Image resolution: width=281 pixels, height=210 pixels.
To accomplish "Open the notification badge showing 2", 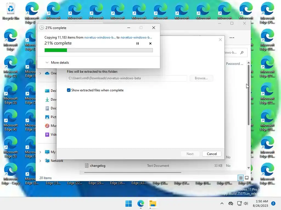I will tap(273, 203).
